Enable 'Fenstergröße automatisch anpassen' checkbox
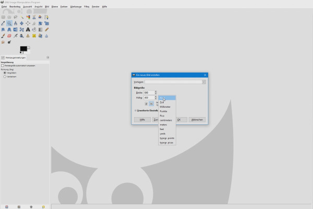This screenshot has width=313, height=209. pyautogui.click(x=3, y=66)
